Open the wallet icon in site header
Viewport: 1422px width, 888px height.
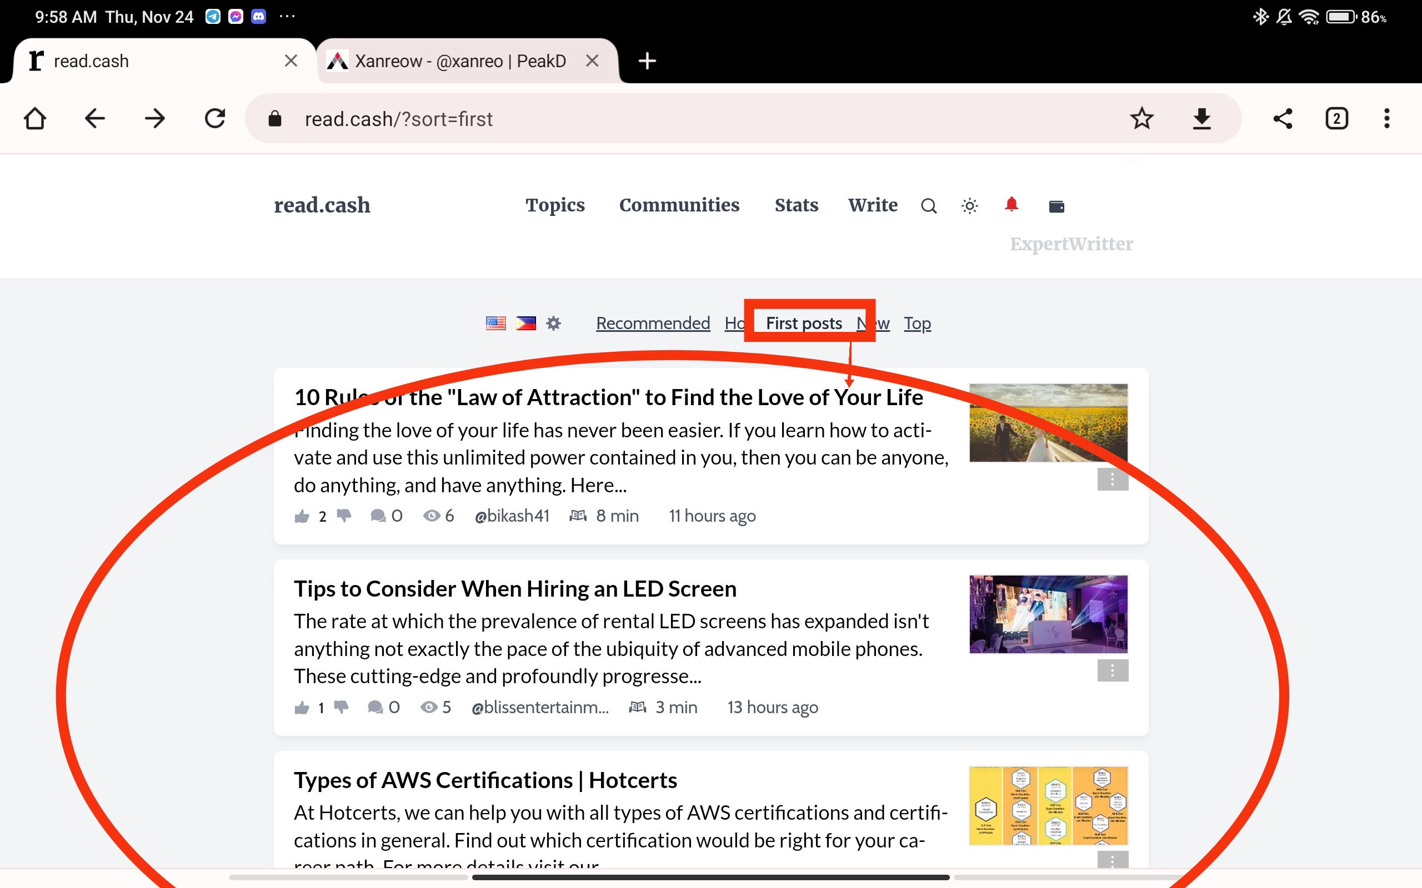(1057, 206)
